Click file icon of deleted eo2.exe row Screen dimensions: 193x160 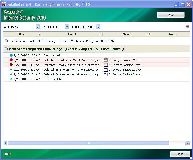click(106, 70)
